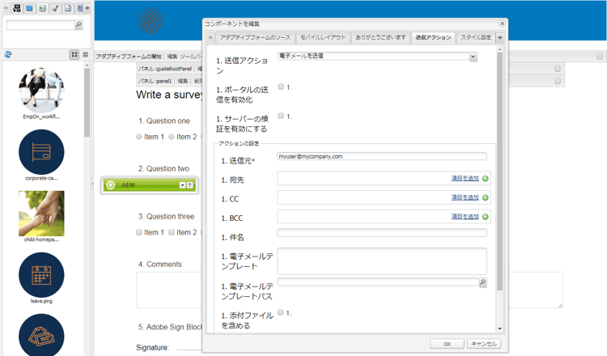The width and height of the screenshot is (607, 356).
Task: Click the キャンセル button in the dialog
Action: point(484,344)
